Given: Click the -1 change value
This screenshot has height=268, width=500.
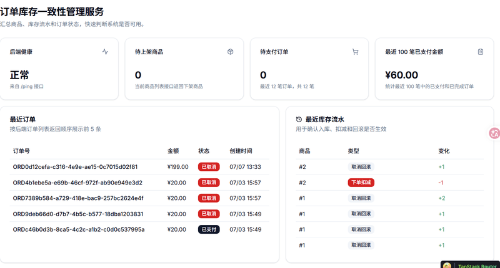Looking at the screenshot, I should [441, 183].
